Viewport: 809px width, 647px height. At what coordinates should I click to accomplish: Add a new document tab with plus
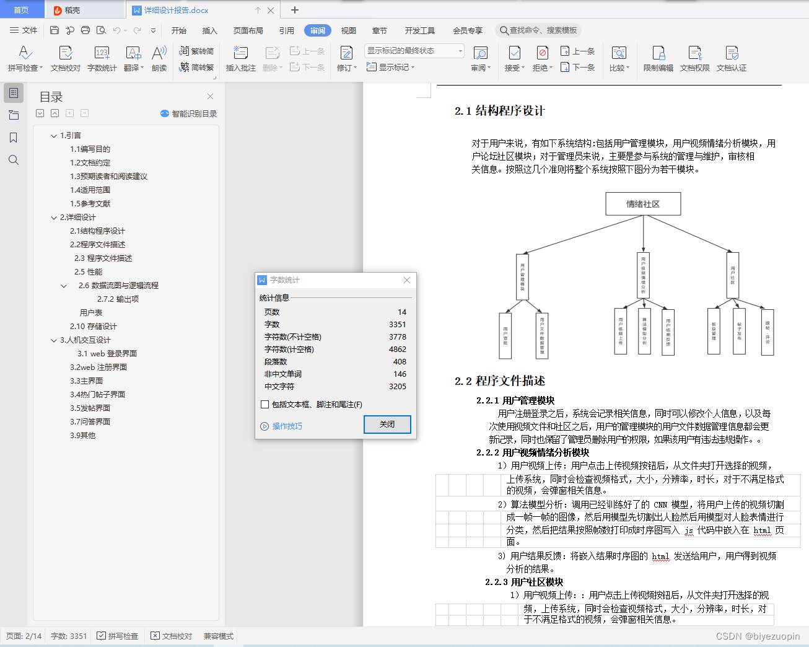coord(295,10)
